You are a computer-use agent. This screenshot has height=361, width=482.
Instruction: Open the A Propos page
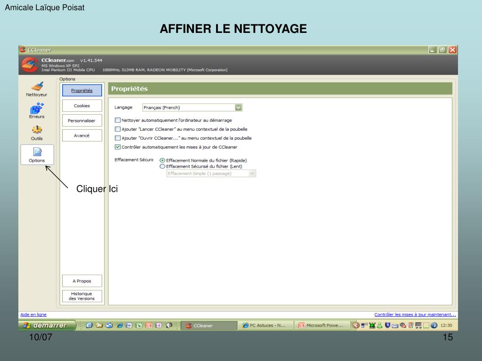click(82, 281)
